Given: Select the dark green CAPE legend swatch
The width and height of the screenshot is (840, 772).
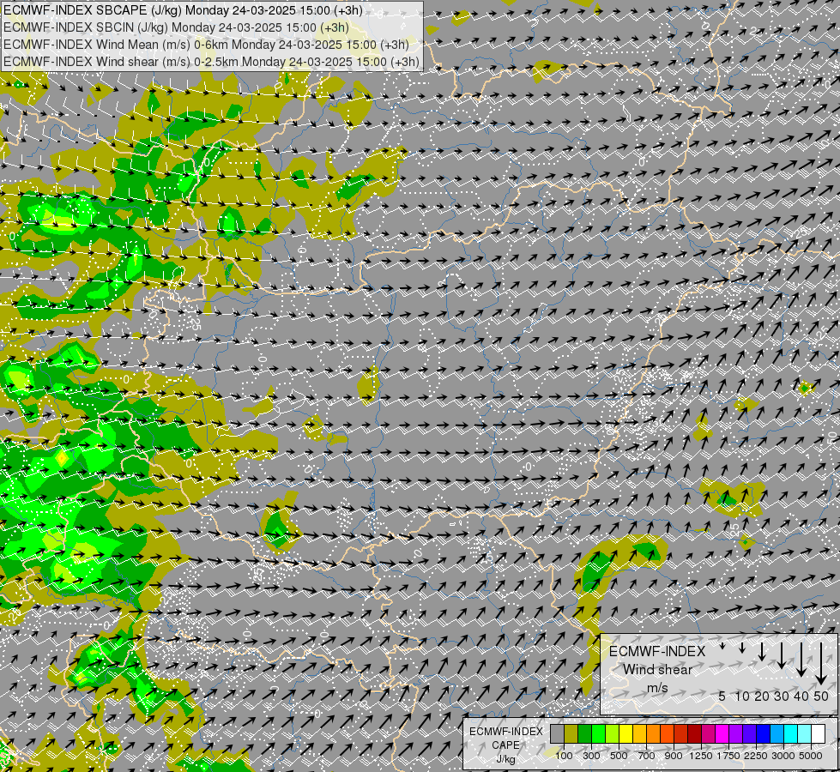Looking at the screenshot, I should (x=584, y=734).
